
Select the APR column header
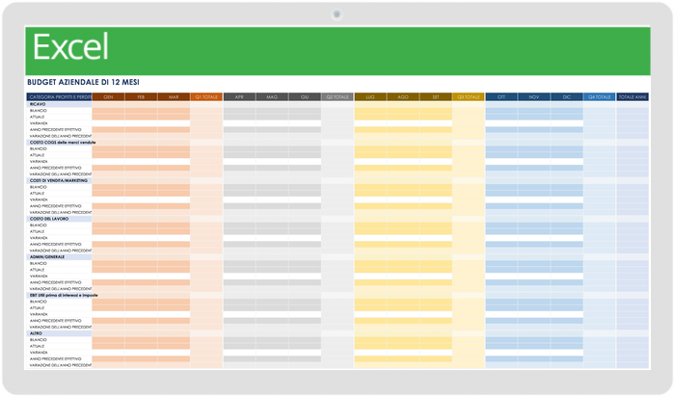(239, 97)
